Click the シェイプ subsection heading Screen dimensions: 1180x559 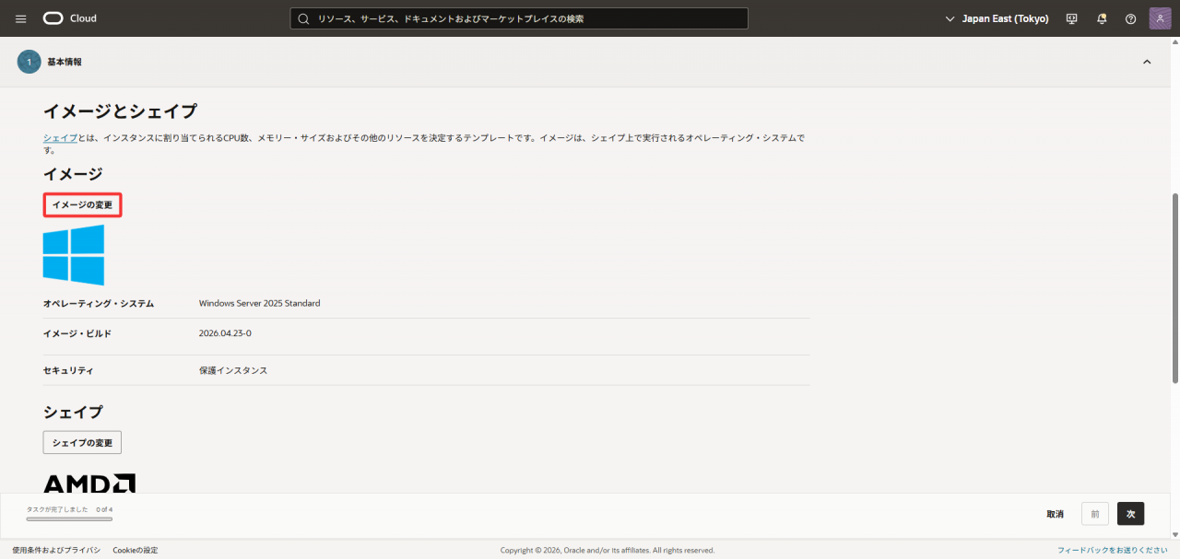click(x=73, y=412)
